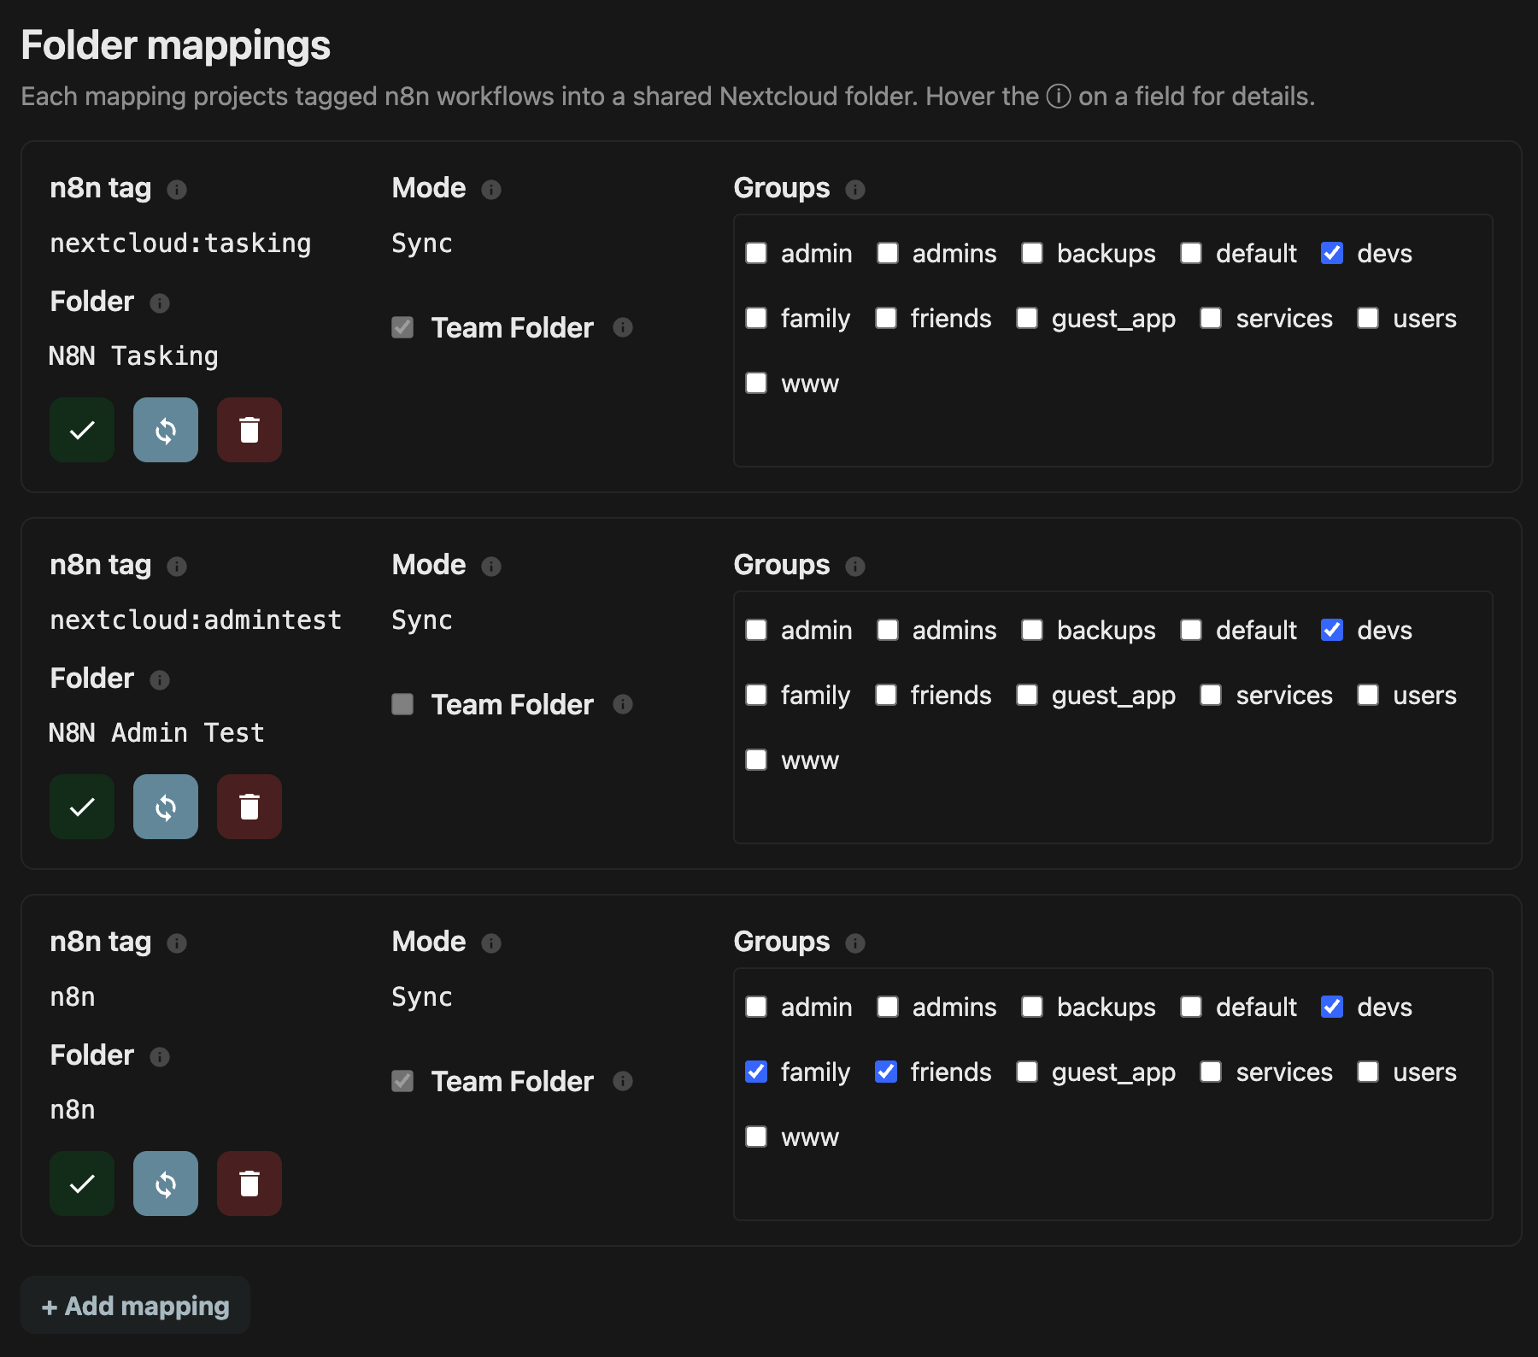Info icon beside Groups in tasking card
The image size is (1538, 1357).
click(x=855, y=189)
